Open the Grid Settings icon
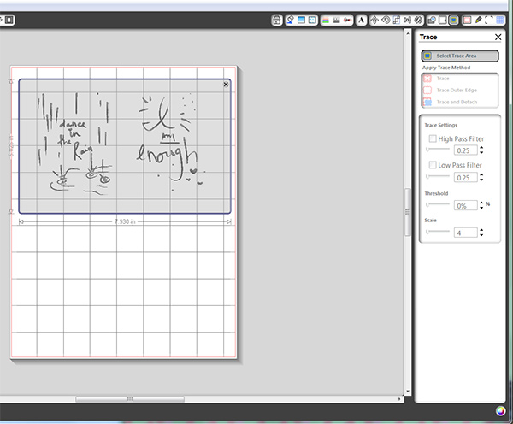 click(x=500, y=21)
